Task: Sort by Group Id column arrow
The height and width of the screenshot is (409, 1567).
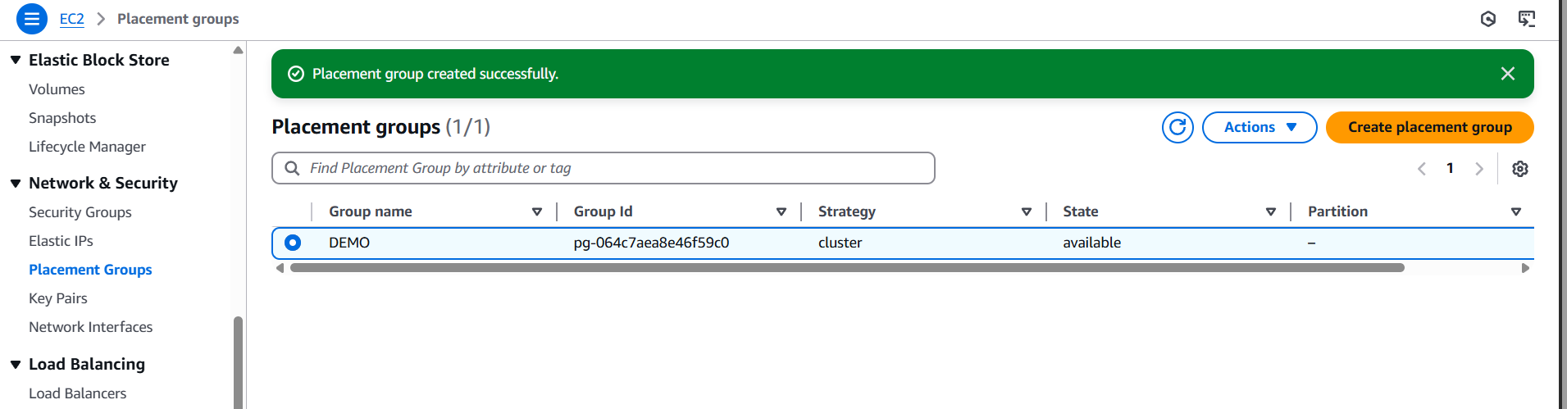Action: [x=781, y=211]
